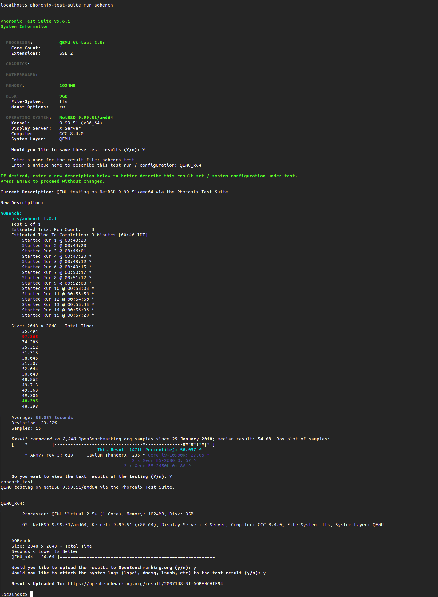Click the System Information heading

pos(25,26)
